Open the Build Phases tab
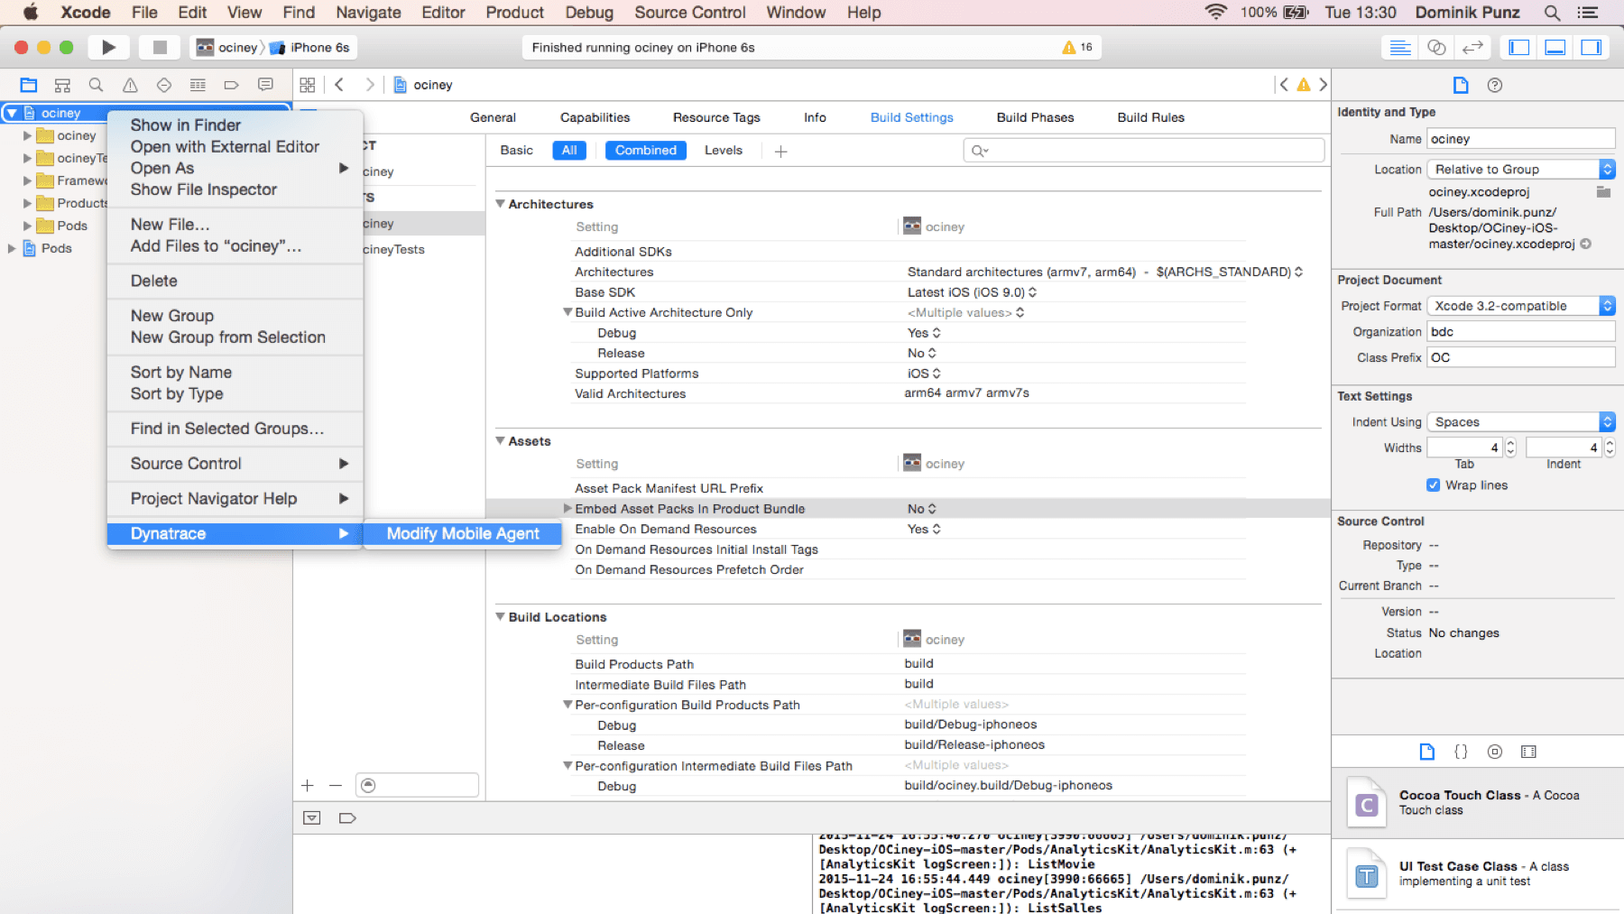Screen dimensions: 1624x914 coord(1035,117)
